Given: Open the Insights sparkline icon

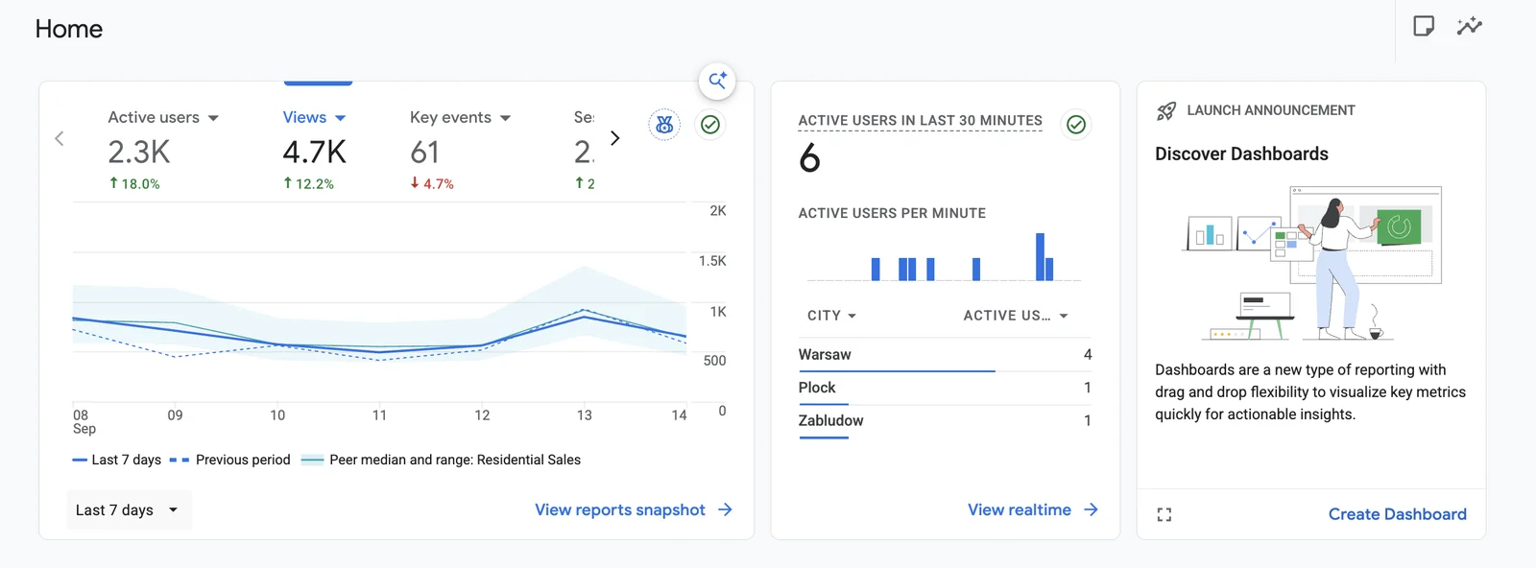Looking at the screenshot, I should (x=1469, y=26).
